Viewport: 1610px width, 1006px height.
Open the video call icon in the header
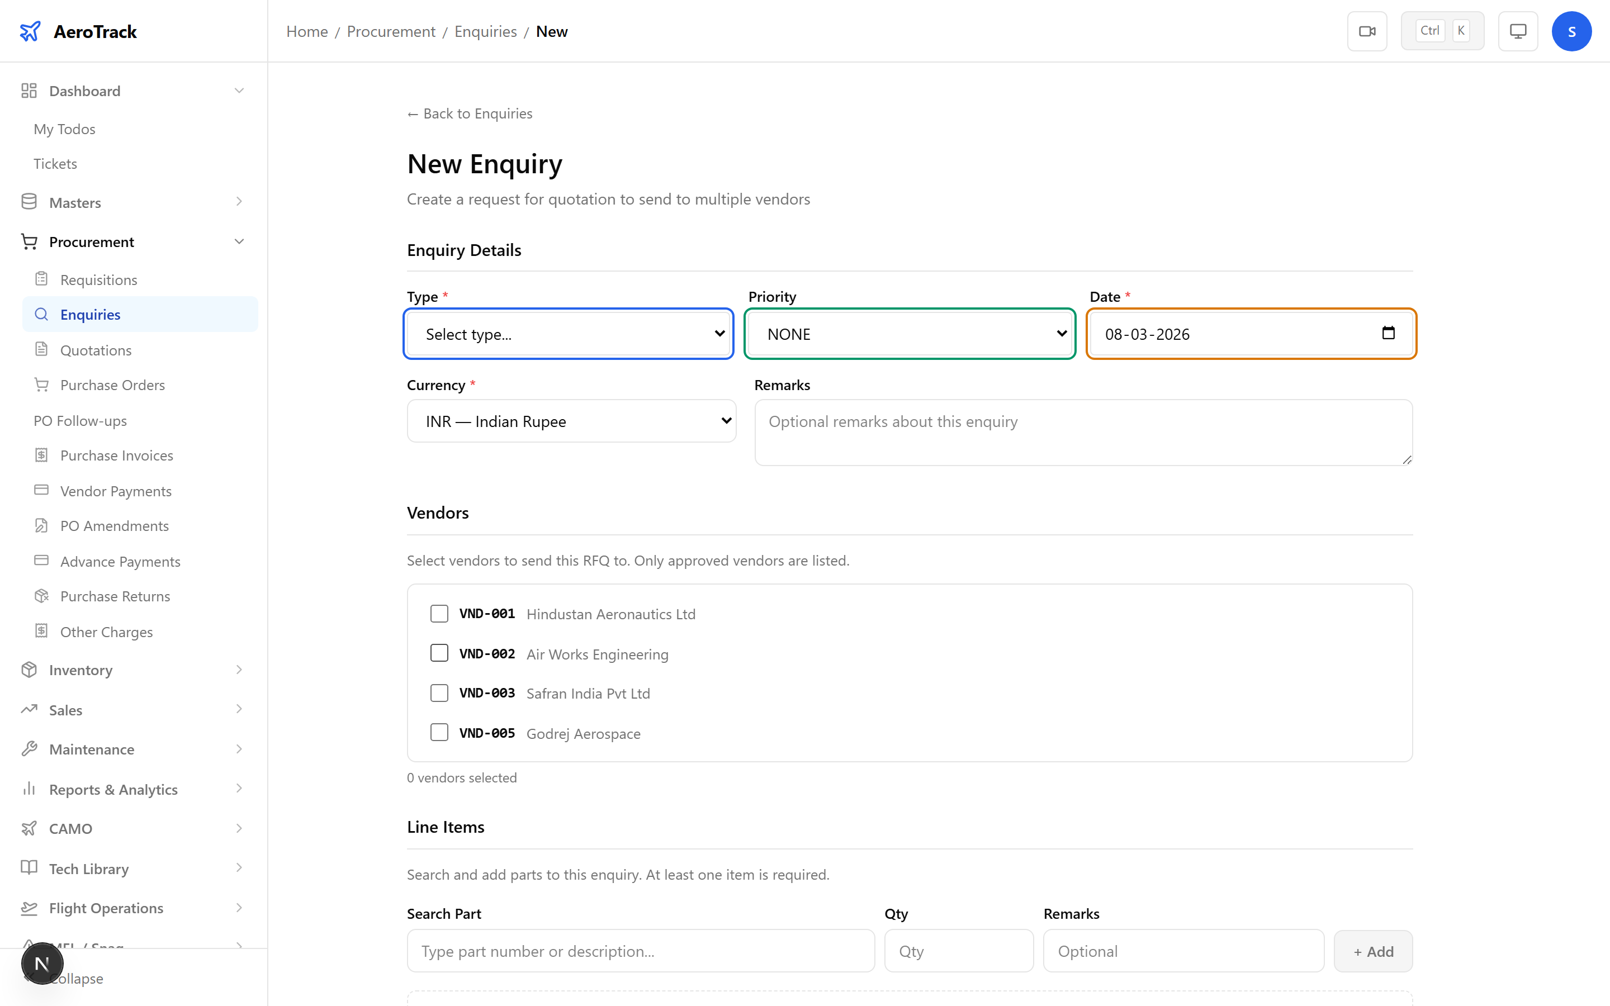pyautogui.click(x=1367, y=31)
